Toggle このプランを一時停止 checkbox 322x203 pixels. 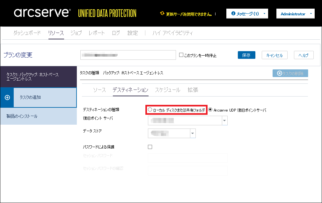point(181,55)
